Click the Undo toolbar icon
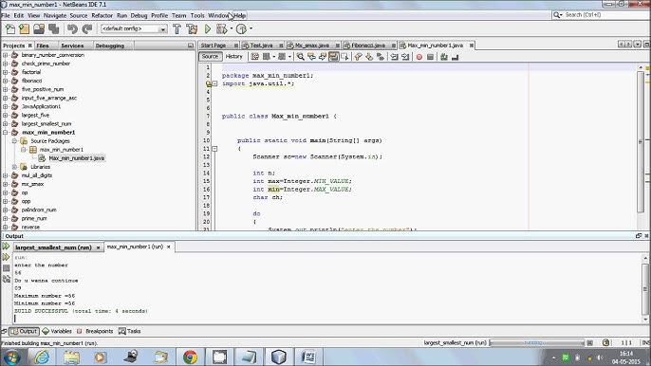 coord(72,29)
